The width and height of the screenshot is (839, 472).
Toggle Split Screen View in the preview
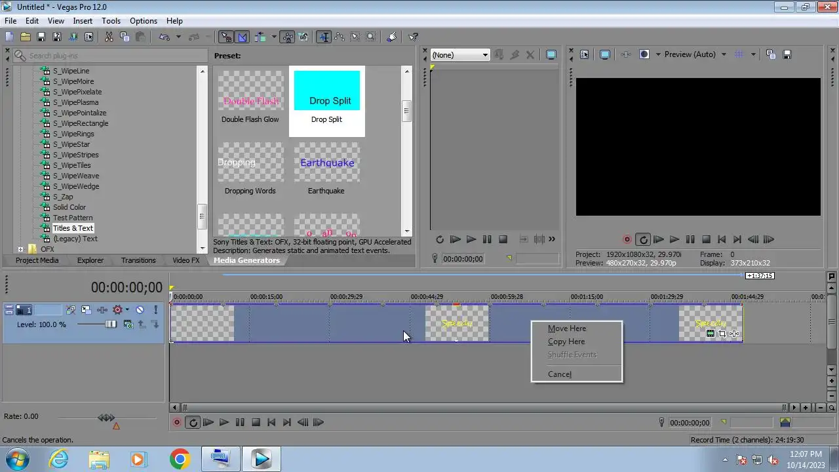coord(644,54)
